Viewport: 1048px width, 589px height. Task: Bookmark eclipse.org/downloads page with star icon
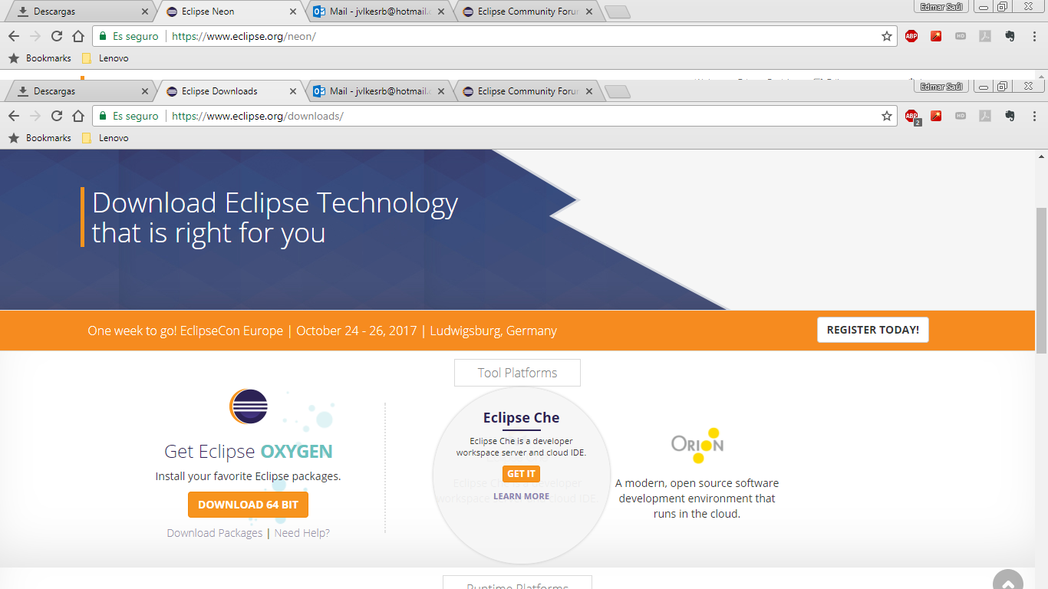click(x=887, y=116)
